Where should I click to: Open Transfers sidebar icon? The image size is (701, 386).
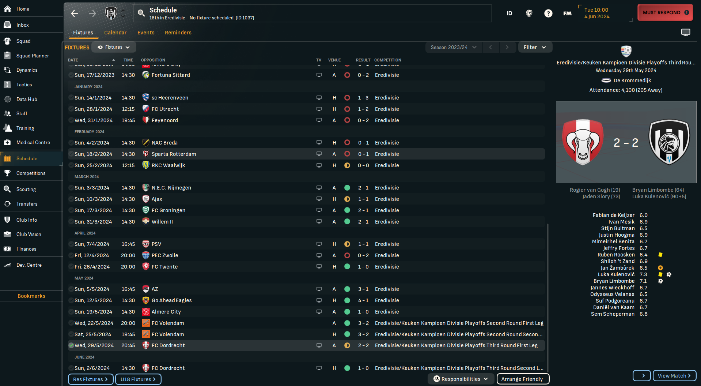point(7,204)
